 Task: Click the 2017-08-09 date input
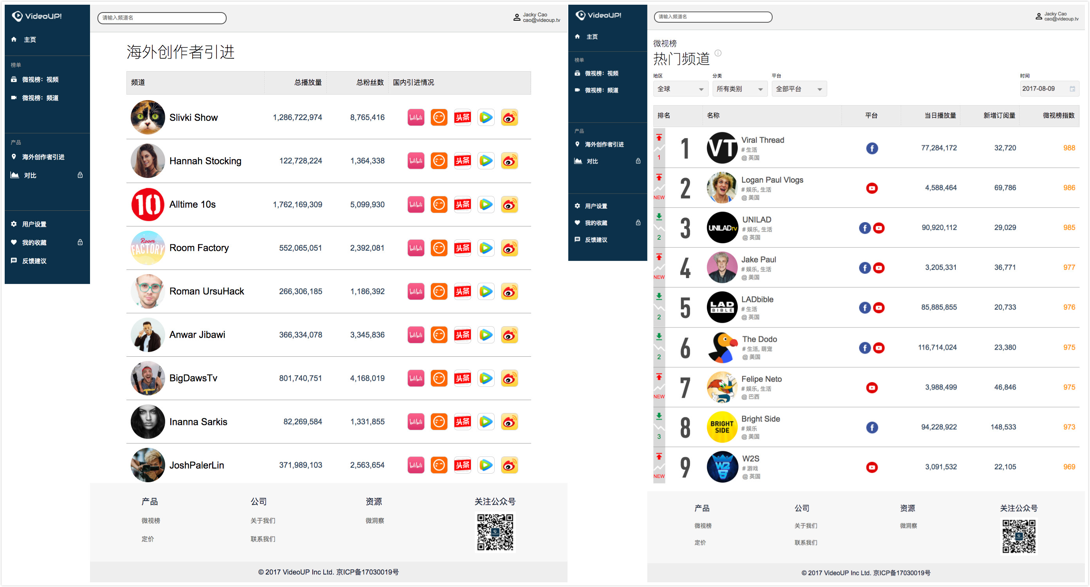tap(1049, 89)
